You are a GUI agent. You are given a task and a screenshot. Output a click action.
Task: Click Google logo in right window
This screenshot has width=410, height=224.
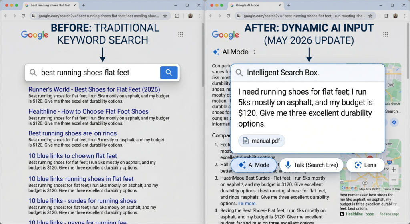[225, 35]
